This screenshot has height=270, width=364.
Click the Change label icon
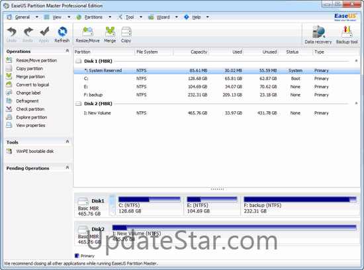pos(9,93)
